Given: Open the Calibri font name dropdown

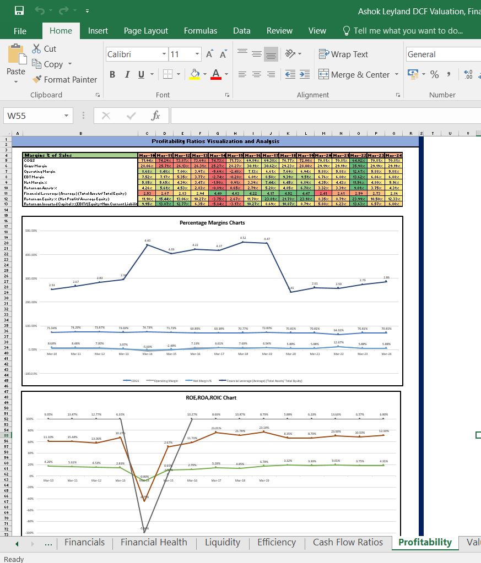Looking at the screenshot, I should [x=164, y=54].
